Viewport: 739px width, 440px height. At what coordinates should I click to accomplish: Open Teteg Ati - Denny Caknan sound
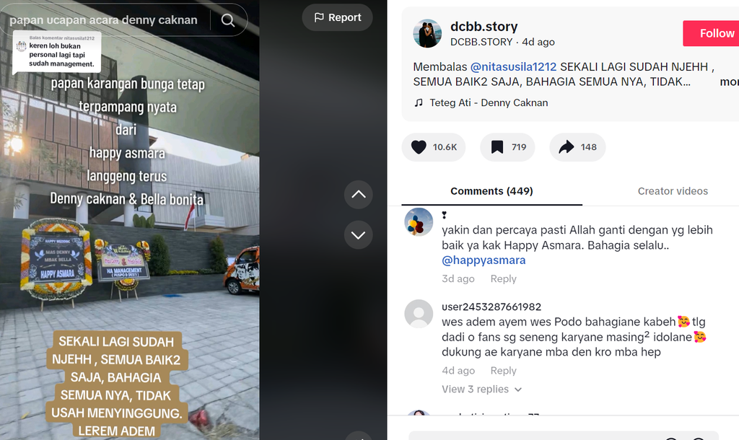click(x=489, y=102)
